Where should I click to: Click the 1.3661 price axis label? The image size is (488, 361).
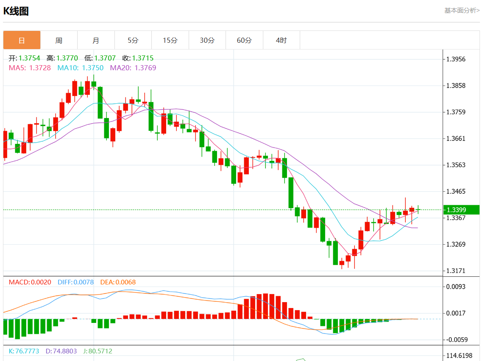[x=456, y=138]
